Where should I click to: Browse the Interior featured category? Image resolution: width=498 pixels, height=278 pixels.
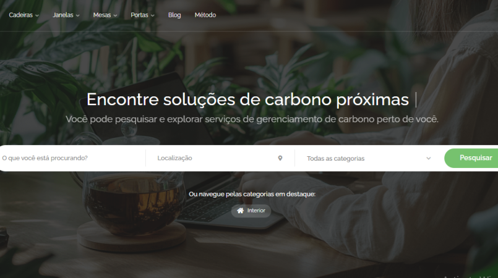point(251,211)
